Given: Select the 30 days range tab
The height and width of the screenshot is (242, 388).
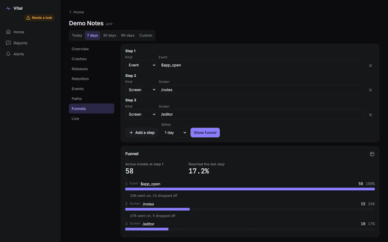Looking at the screenshot, I should 109,35.
